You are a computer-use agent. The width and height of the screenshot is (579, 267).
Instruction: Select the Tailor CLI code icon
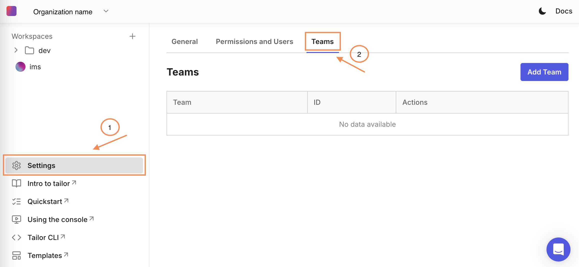click(x=16, y=237)
